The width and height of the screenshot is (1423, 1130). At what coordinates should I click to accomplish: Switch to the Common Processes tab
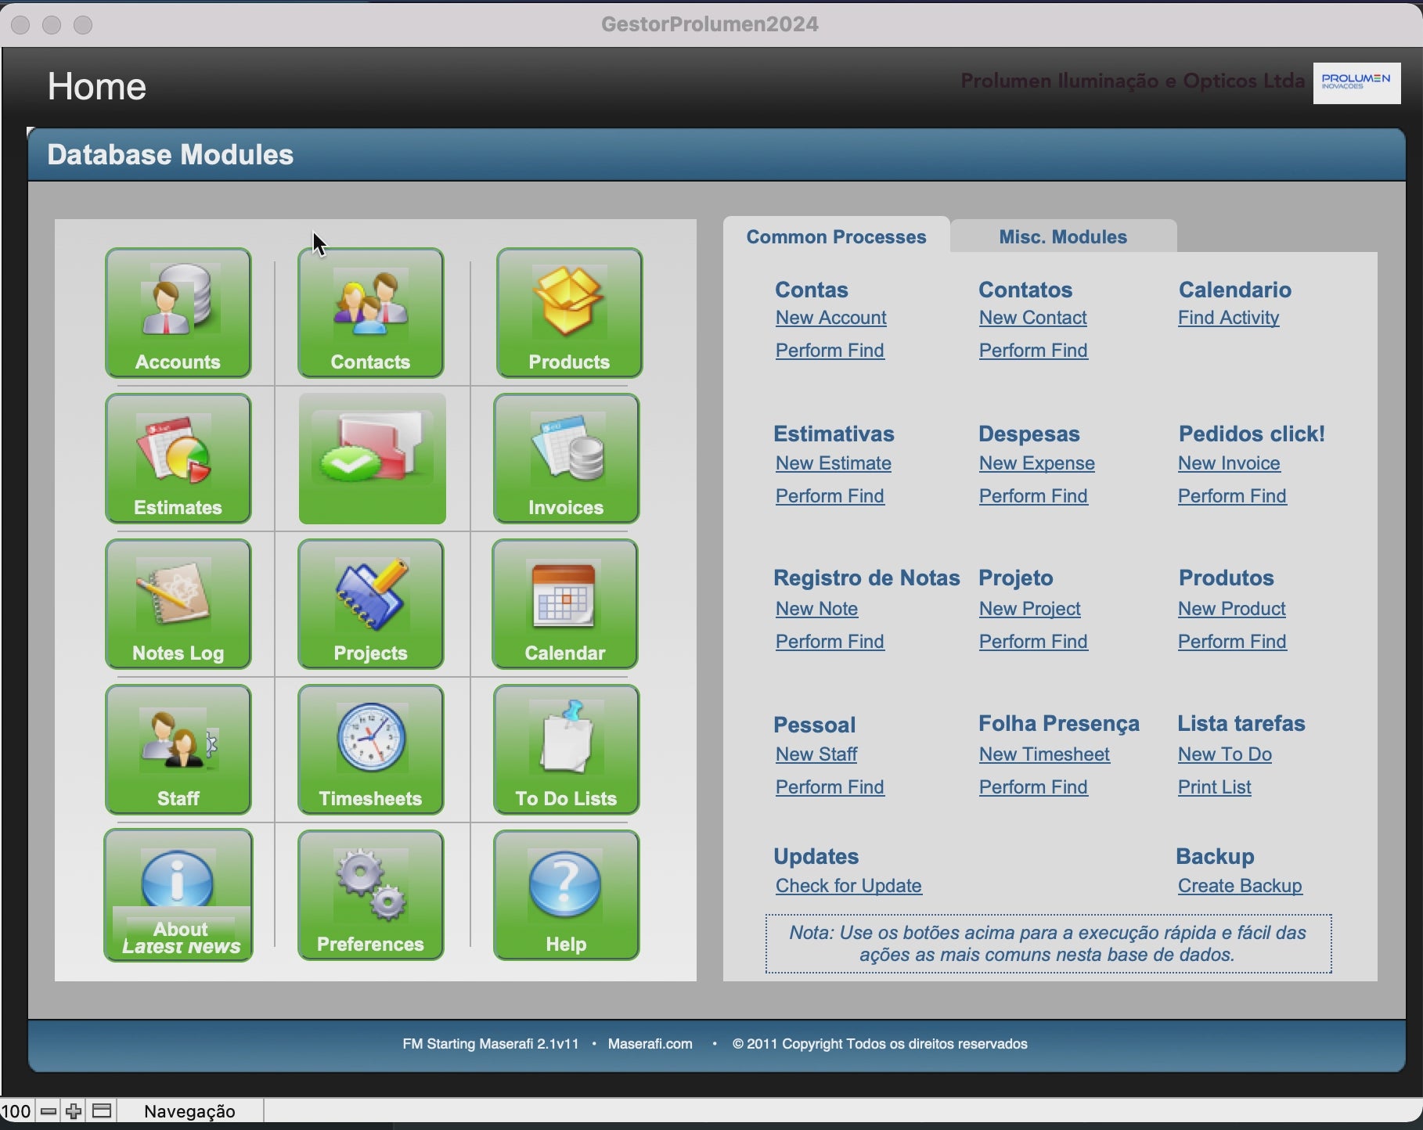click(836, 236)
